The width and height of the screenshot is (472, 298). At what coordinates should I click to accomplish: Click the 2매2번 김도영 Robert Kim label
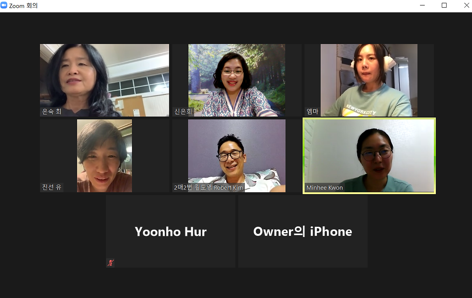(209, 187)
